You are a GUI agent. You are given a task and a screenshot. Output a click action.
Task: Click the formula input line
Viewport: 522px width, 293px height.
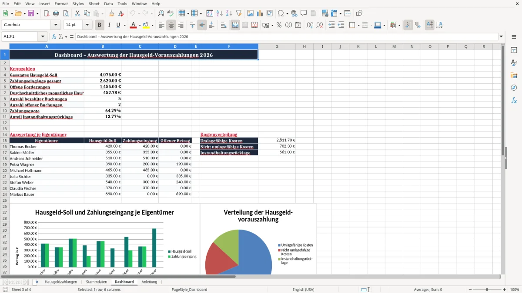tap(287, 36)
